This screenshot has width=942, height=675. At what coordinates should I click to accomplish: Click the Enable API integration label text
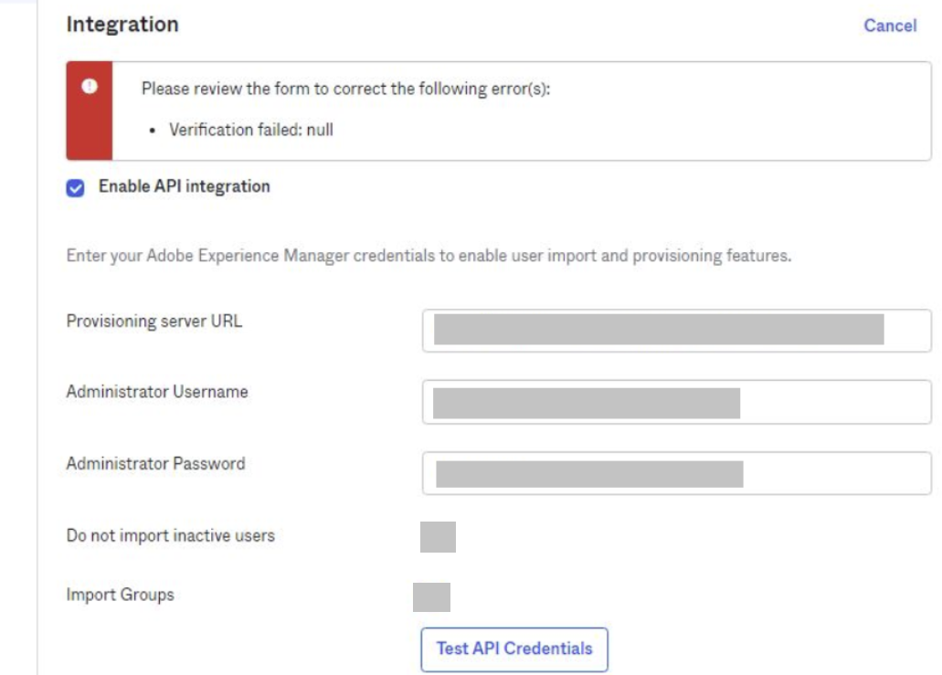pyautogui.click(x=184, y=186)
